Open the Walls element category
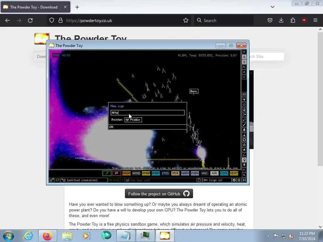The height and width of the screenshot is (242, 323). 244,95
